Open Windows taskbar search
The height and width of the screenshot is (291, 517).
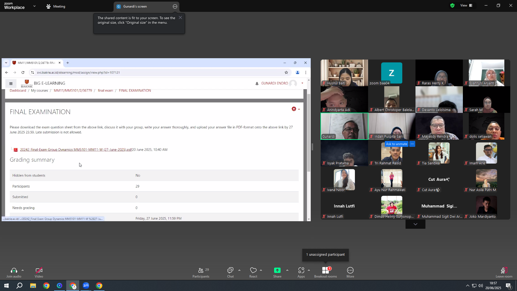click(x=19, y=286)
